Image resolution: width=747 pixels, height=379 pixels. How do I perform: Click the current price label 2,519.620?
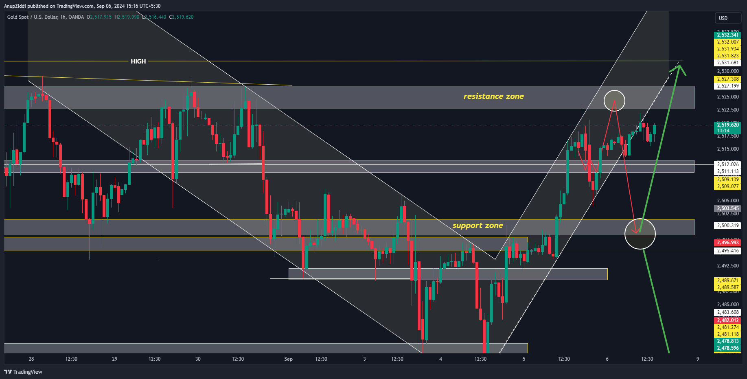coord(727,127)
